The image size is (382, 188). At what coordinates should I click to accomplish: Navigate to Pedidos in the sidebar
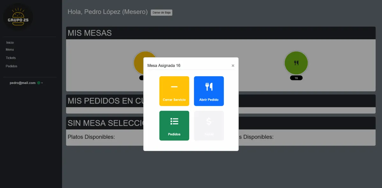(11, 66)
